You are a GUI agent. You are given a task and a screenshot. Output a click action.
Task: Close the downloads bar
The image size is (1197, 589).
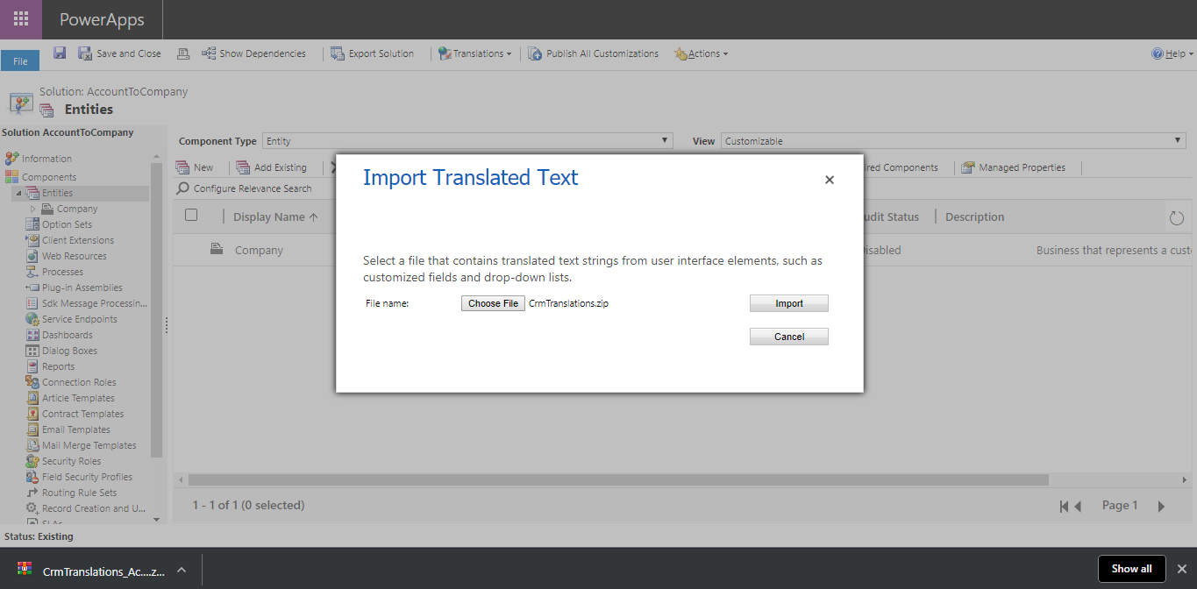click(1181, 569)
